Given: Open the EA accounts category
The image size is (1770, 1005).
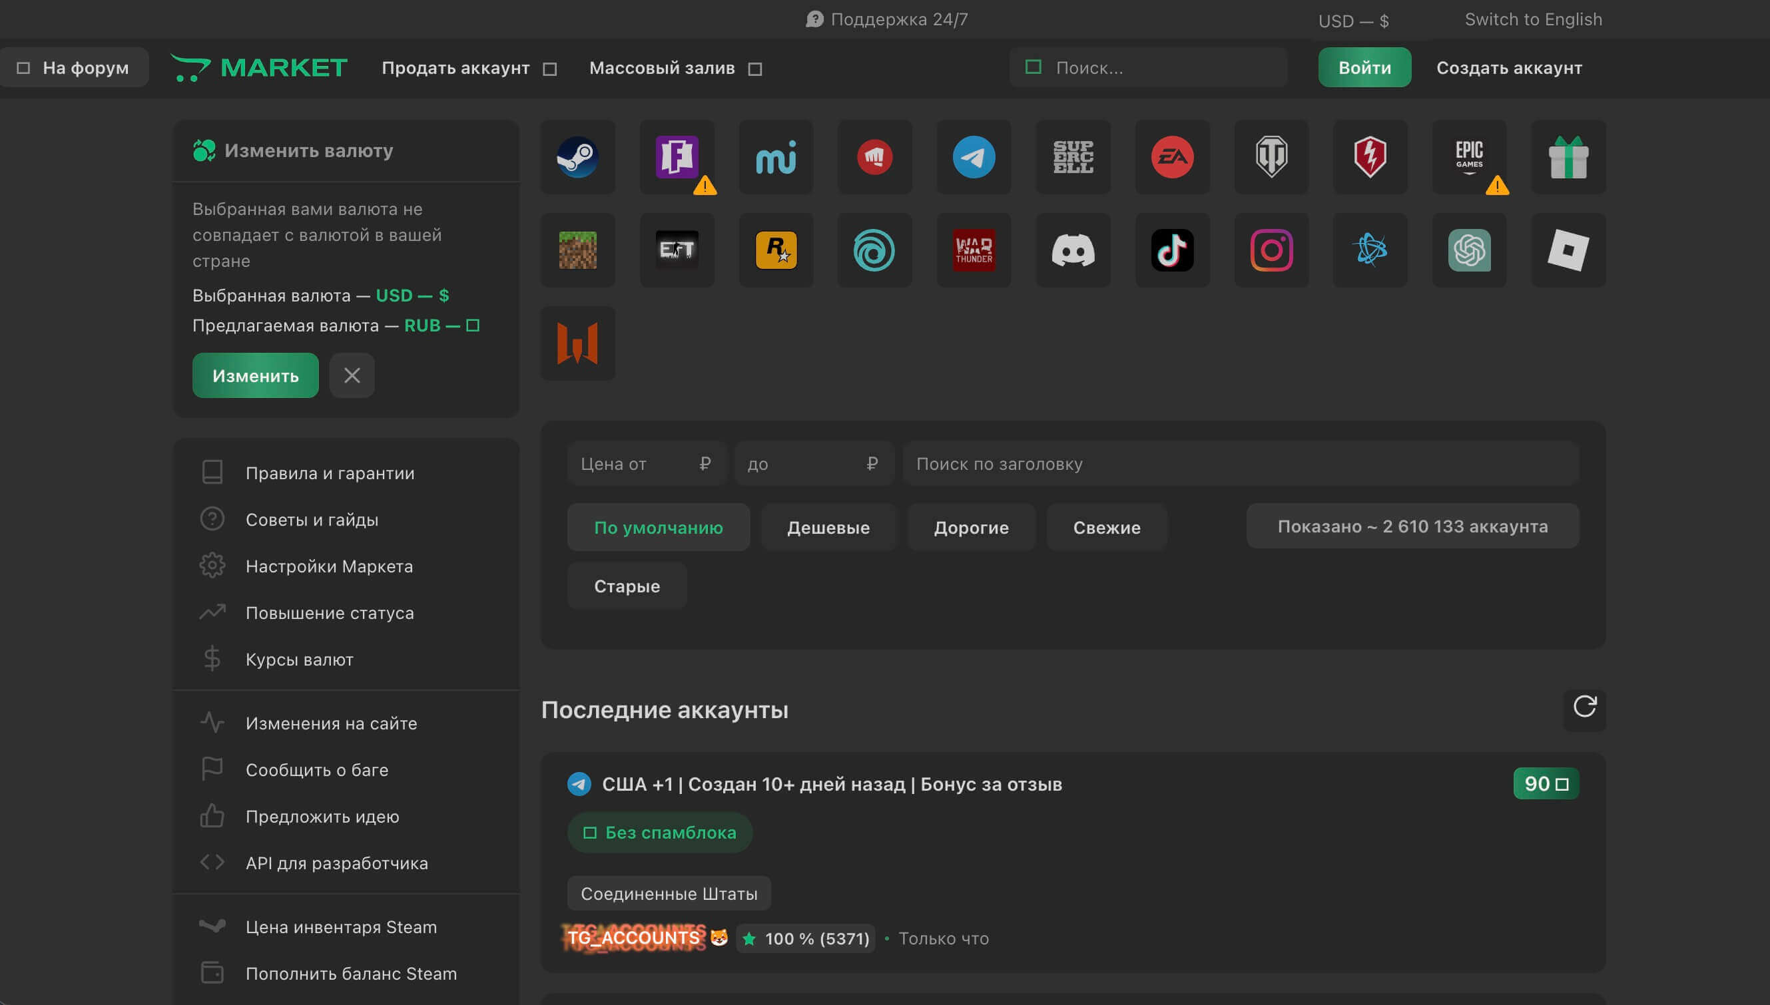Looking at the screenshot, I should [1172, 156].
